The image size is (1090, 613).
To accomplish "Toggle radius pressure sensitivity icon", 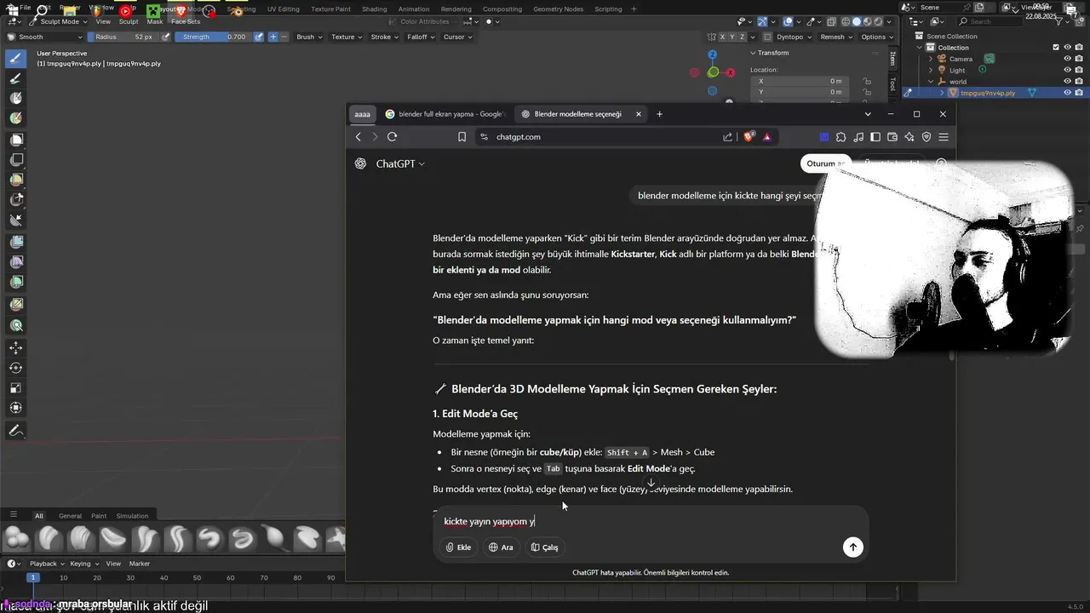I will [x=166, y=37].
